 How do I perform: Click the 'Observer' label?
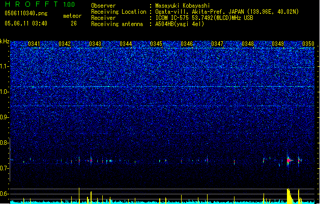pyautogui.click(x=103, y=6)
